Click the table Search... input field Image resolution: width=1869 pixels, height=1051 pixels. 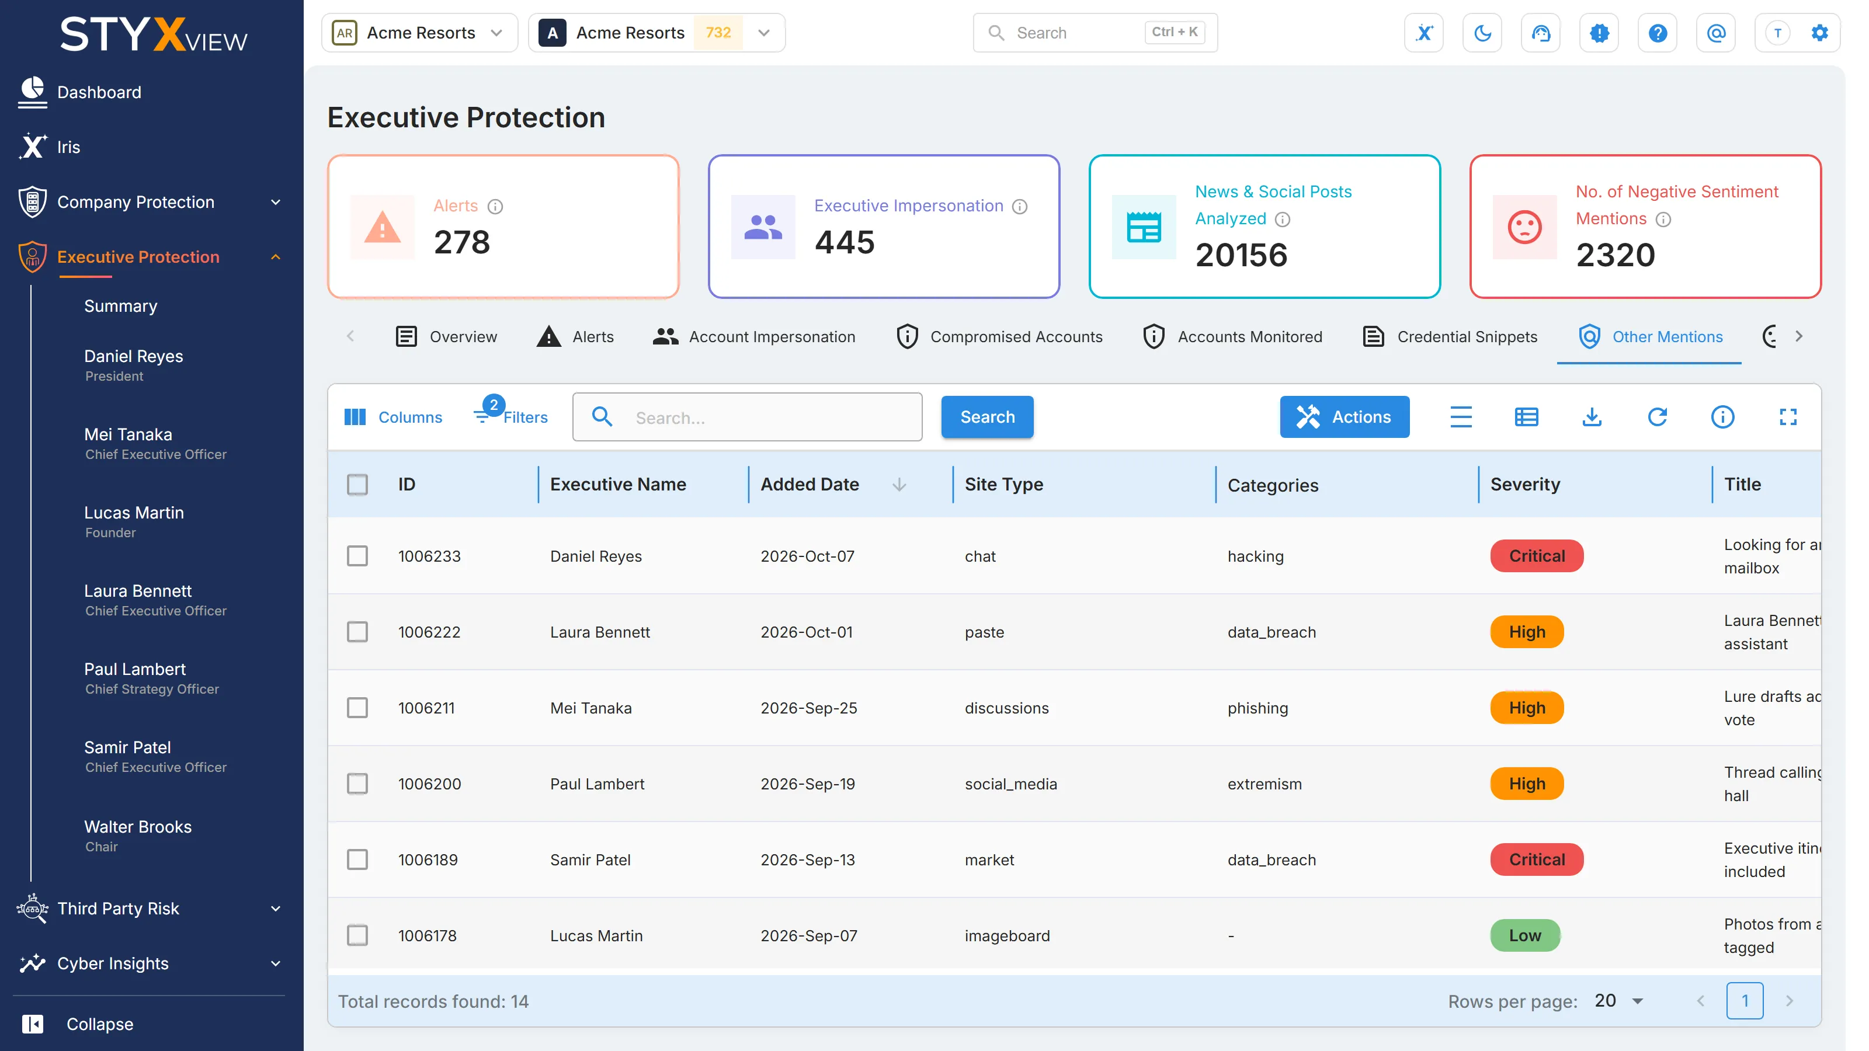click(748, 417)
